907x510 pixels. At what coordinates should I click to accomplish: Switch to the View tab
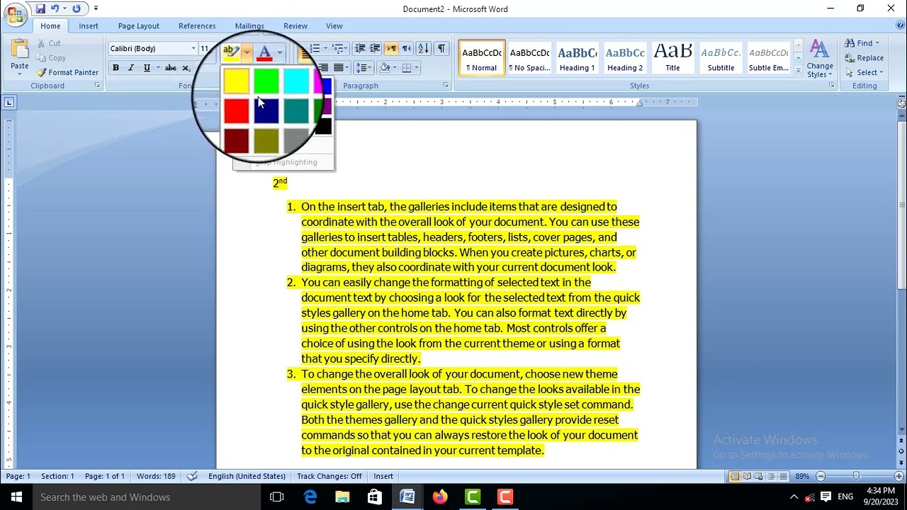click(334, 26)
